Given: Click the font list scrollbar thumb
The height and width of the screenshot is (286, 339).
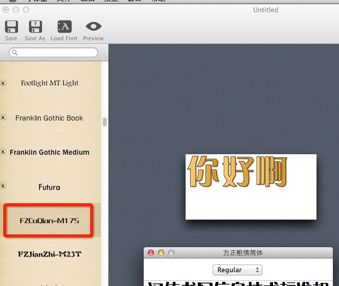Looking at the screenshot, I should pyautogui.click(x=105, y=122).
